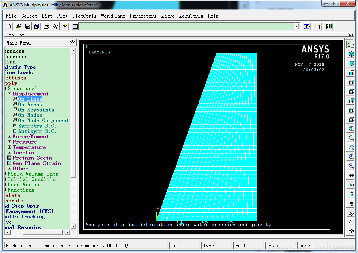Click the Print icon in the standard toolbar
358x253 pixels.
46,26
